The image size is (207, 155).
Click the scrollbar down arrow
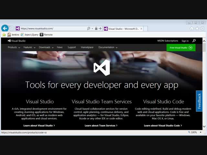coord(204,126)
